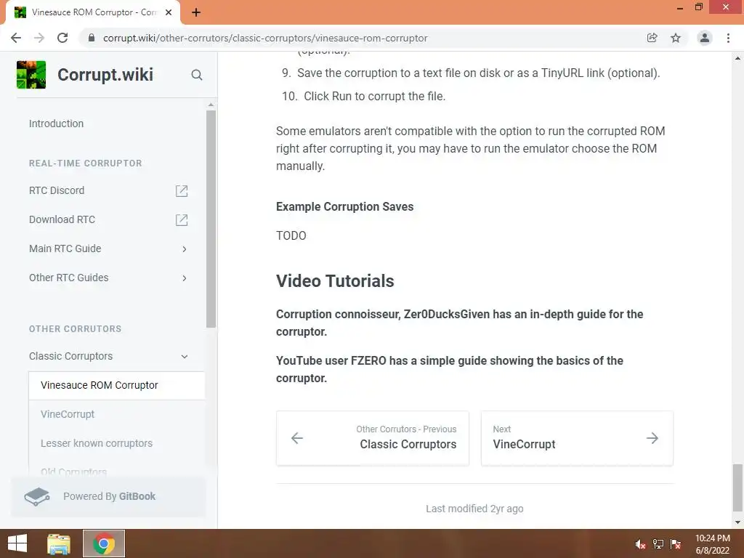Go to previous page Classic Corruptors card
The image size is (744, 558).
(373, 438)
